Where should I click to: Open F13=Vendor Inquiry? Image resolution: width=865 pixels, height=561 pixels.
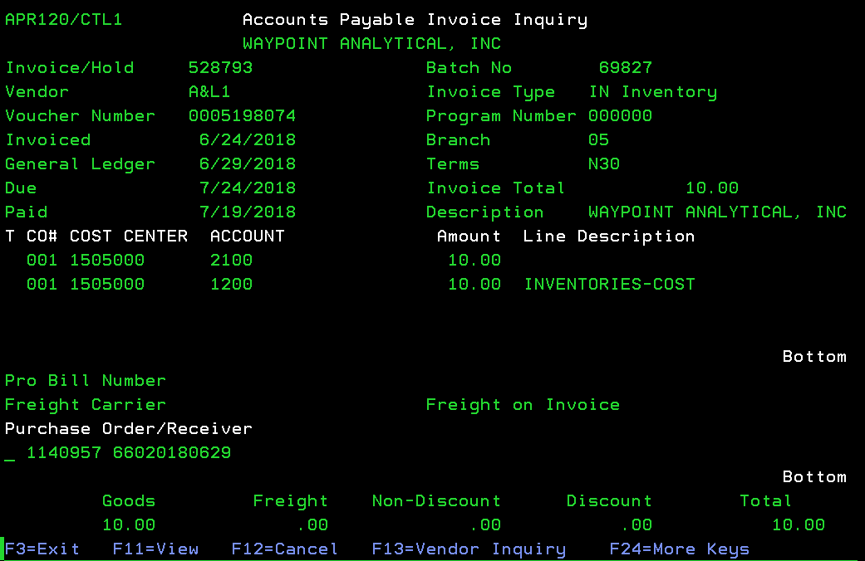pos(469,549)
